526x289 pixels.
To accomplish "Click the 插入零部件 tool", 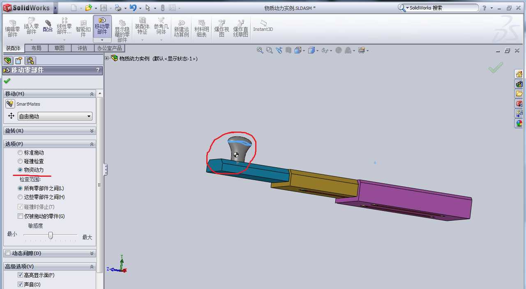I will [x=31, y=26].
